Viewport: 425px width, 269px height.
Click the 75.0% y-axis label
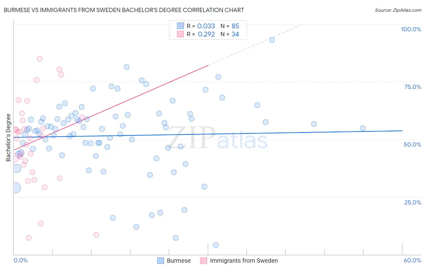click(x=413, y=87)
